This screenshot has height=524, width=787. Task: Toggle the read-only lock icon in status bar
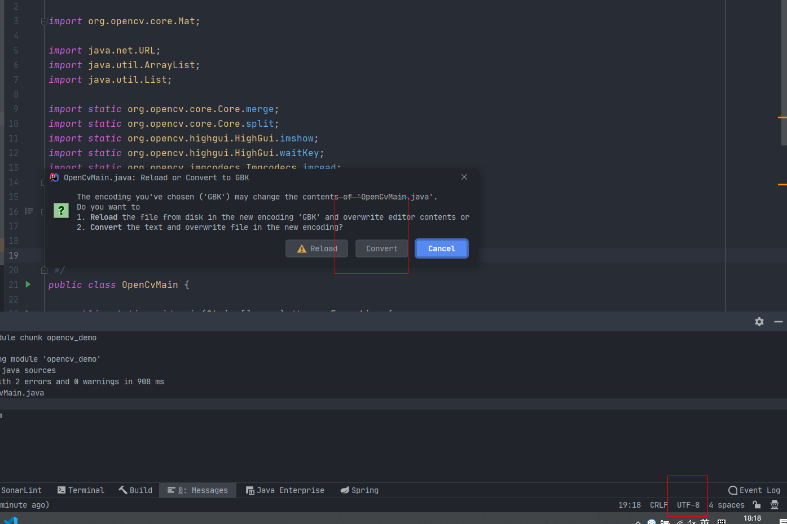[x=757, y=505]
